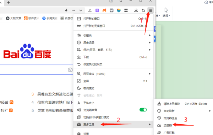
Task: Click the orange game controller icon
Action: 104,10
